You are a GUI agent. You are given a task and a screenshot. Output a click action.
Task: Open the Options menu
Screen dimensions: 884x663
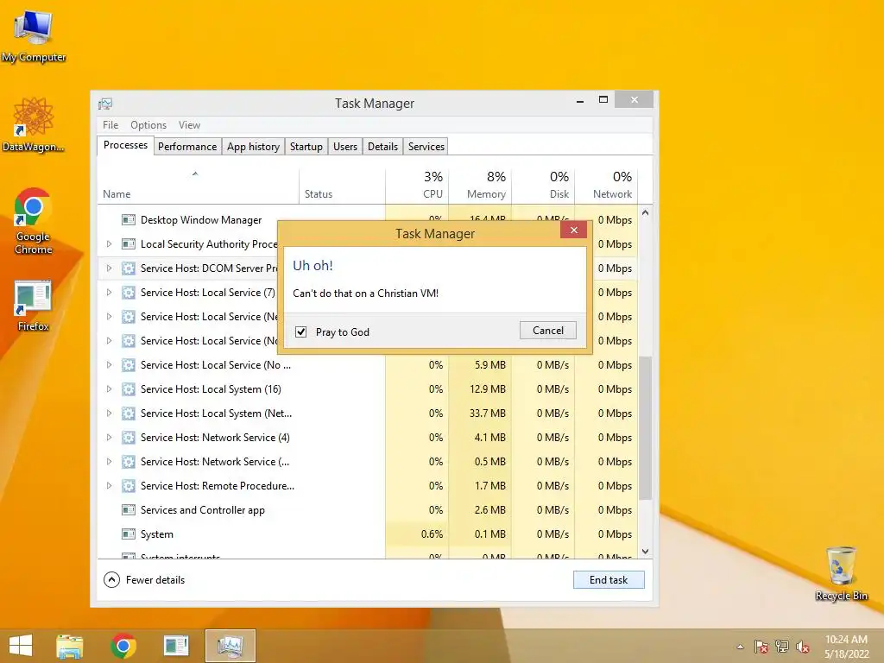tap(148, 125)
